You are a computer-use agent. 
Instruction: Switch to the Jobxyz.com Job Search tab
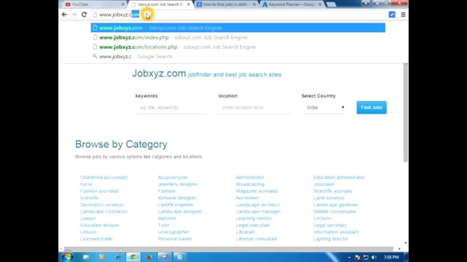click(160, 4)
